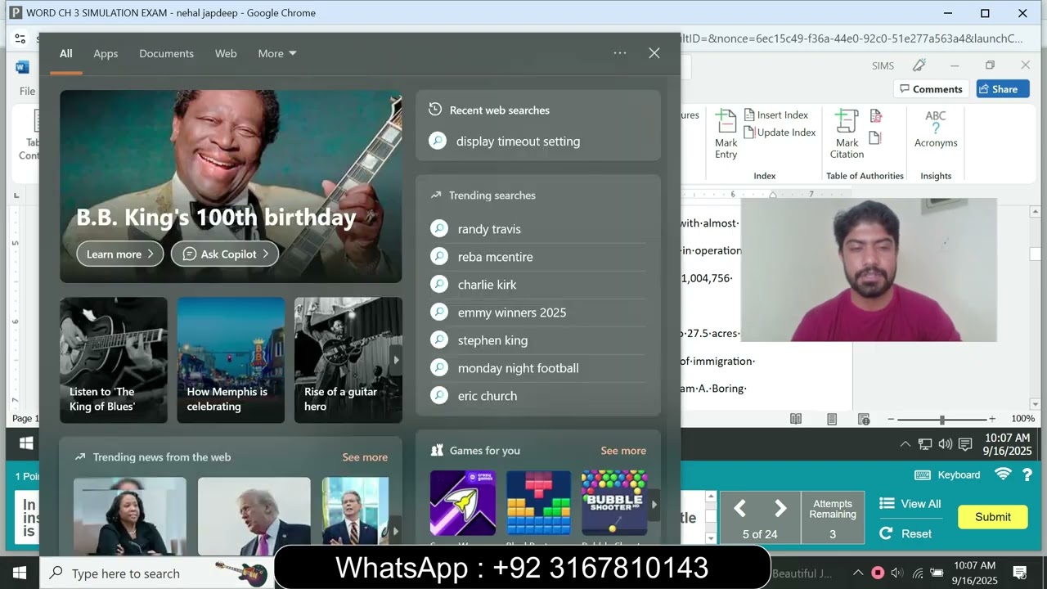The width and height of the screenshot is (1047, 589).
Task: Select the All search tab
Action: (66, 53)
